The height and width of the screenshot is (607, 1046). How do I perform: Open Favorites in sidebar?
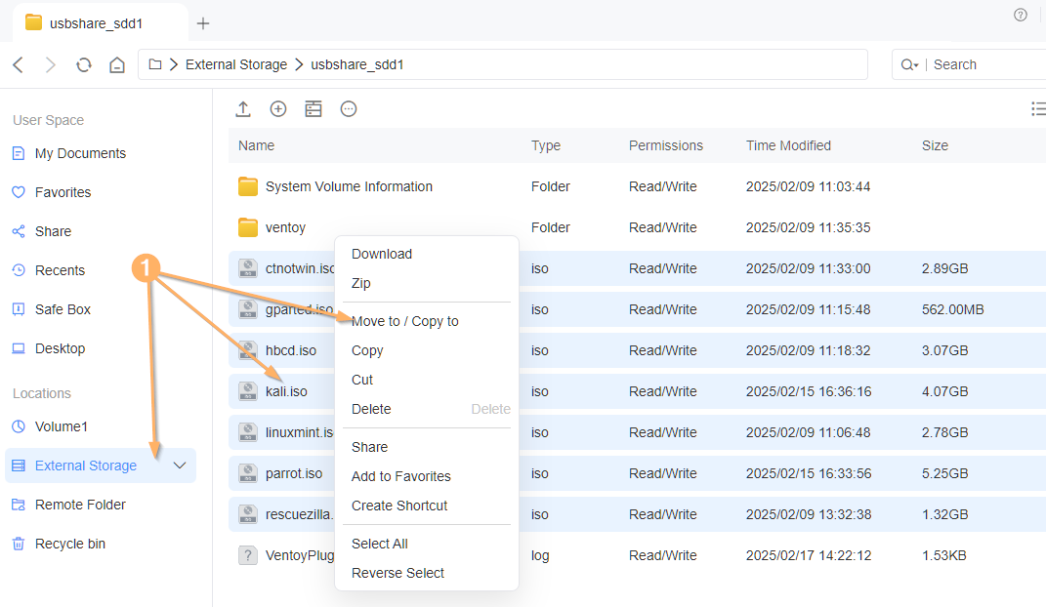63,192
